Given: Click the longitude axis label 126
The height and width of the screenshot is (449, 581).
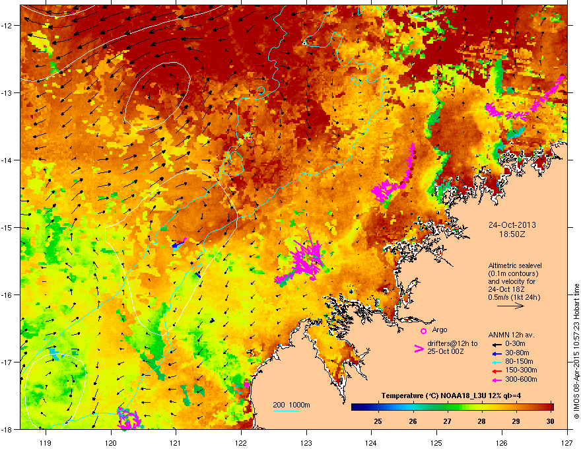Looking at the screenshot, I should click(502, 442).
